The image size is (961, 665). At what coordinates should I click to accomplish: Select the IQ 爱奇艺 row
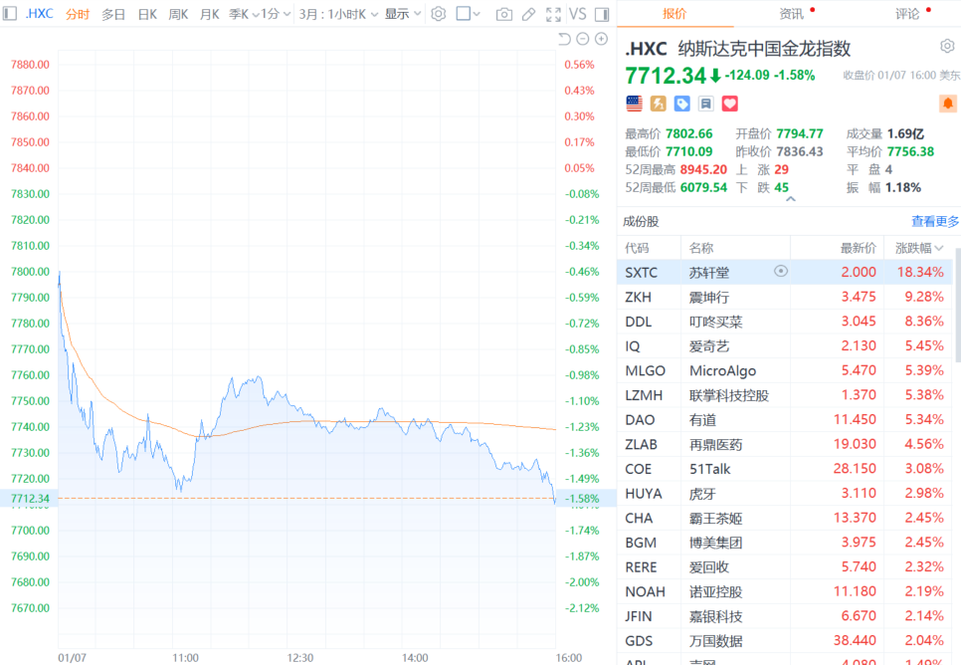tap(785, 346)
